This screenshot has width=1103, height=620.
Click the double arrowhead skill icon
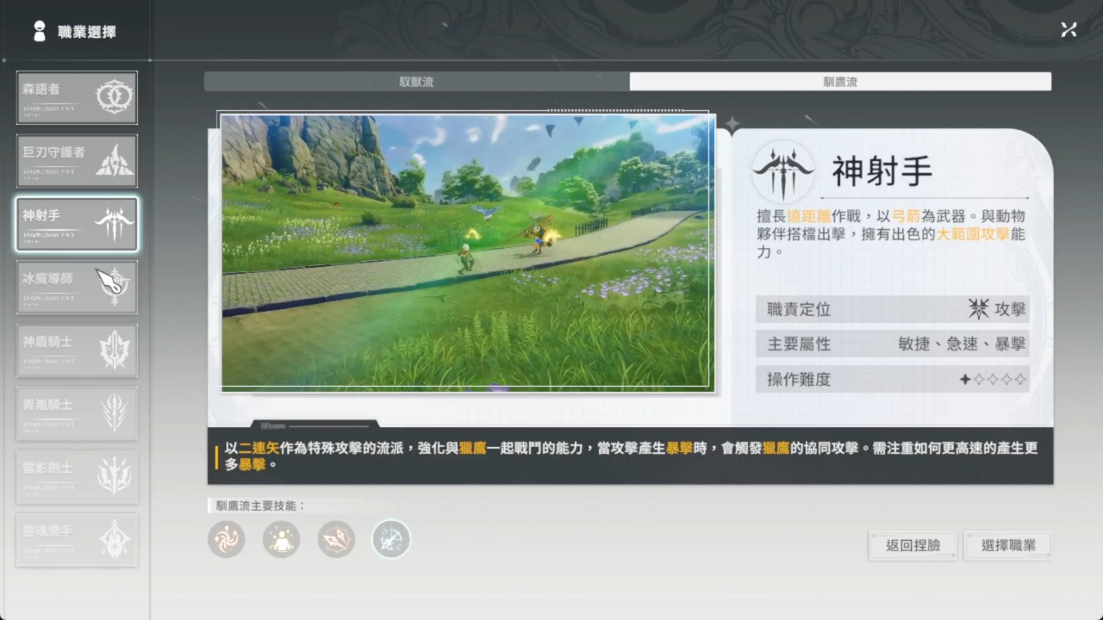[x=336, y=540]
